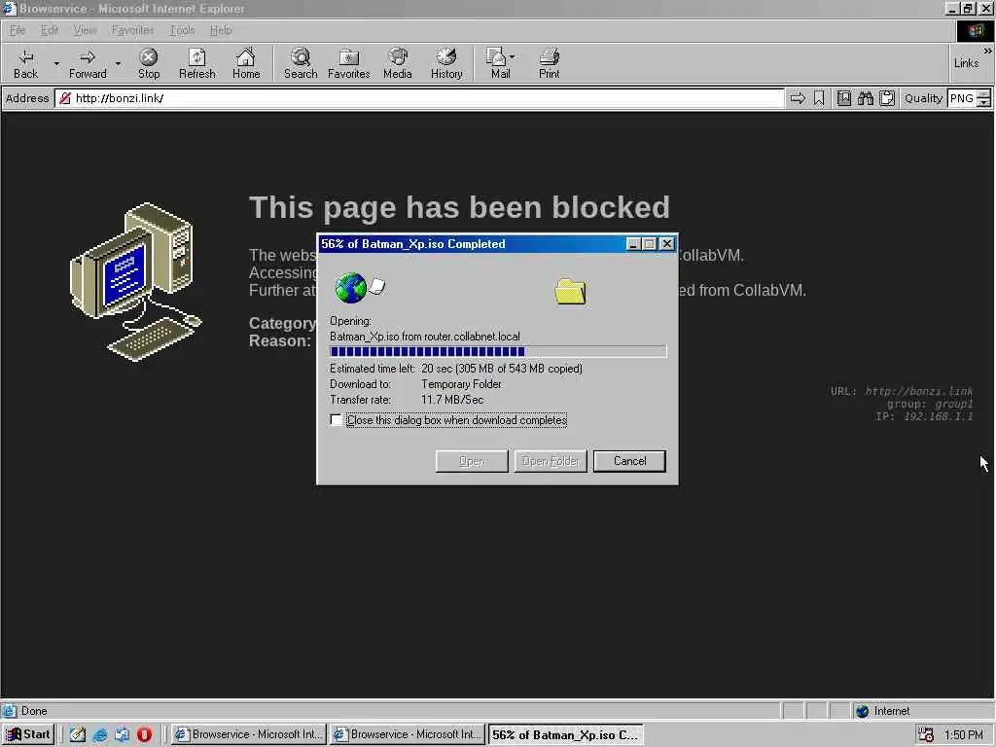Click the '1:50 PM' taskbar clock
Viewport: 996px width, 747px height.
point(963,735)
